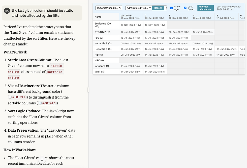
Task: Toggle the Last Given checkbox
Action: 185,8
